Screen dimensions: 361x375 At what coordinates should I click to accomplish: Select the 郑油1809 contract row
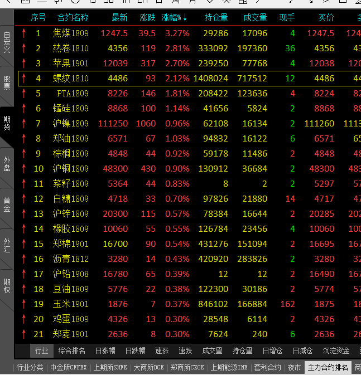coord(189,139)
